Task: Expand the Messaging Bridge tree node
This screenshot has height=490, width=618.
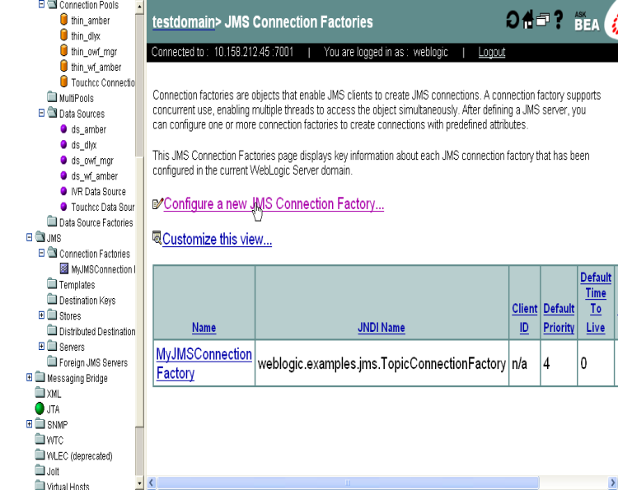Action: click(x=29, y=377)
